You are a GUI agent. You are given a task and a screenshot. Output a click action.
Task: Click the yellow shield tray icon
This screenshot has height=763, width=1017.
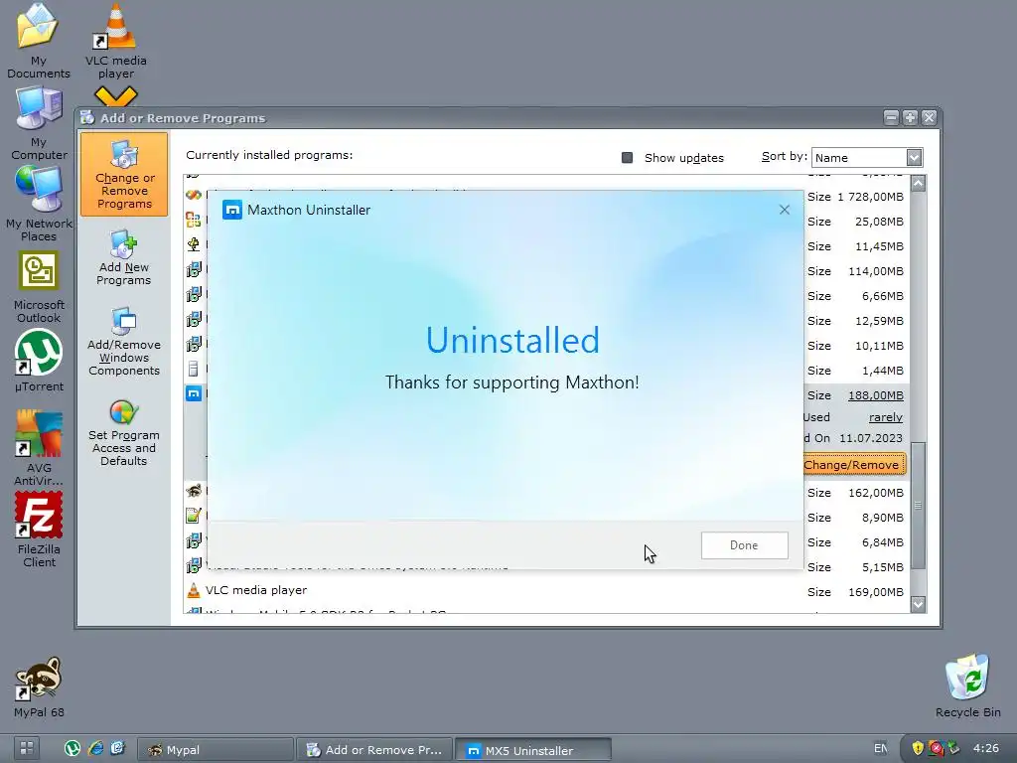pos(917,748)
